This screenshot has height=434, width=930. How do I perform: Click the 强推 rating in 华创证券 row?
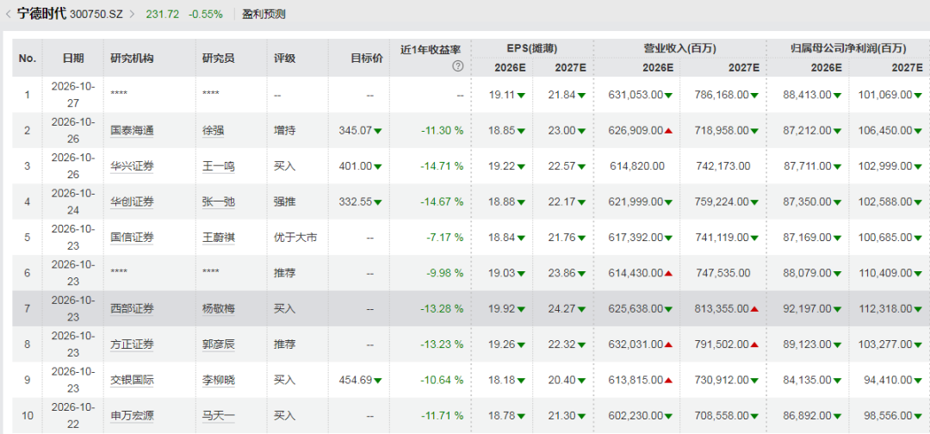[284, 201]
